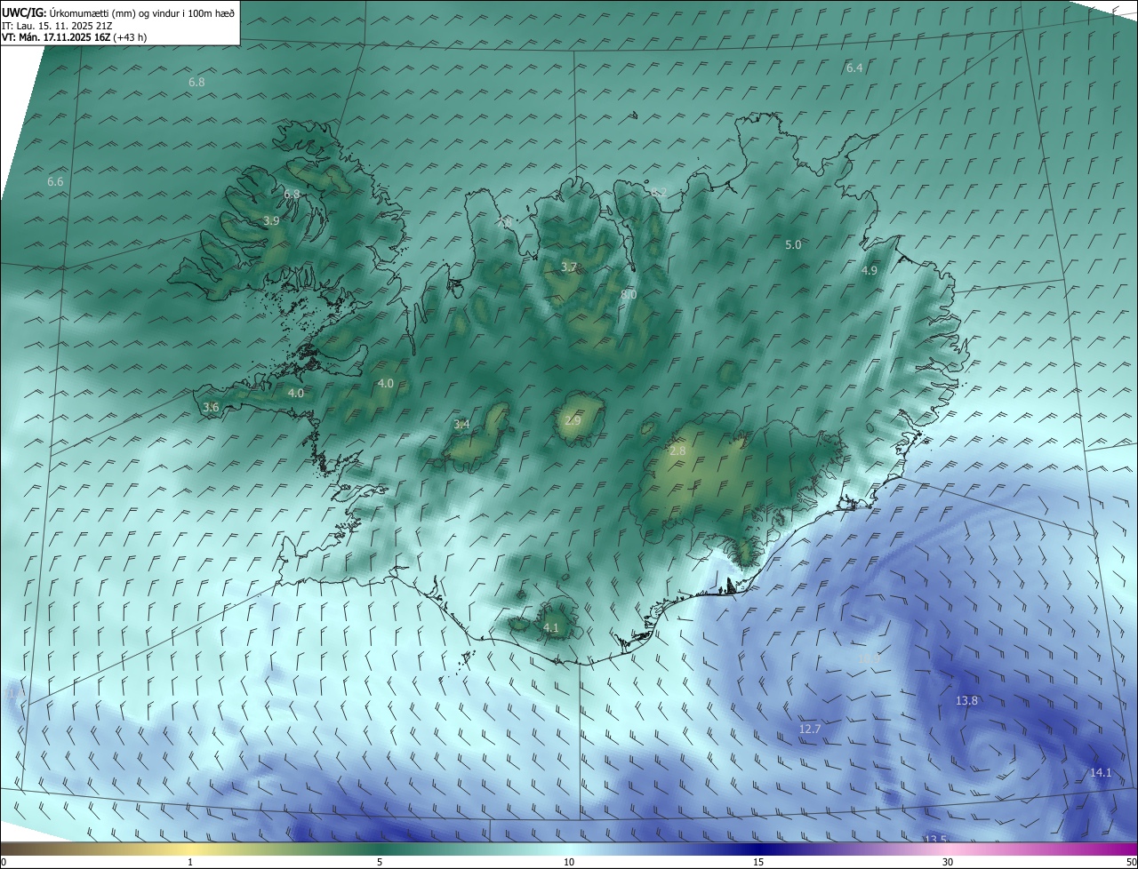This screenshot has height=869, width=1138.
Task: Click the 3.6 value label
Action: pyautogui.click(x=211, y=407)
